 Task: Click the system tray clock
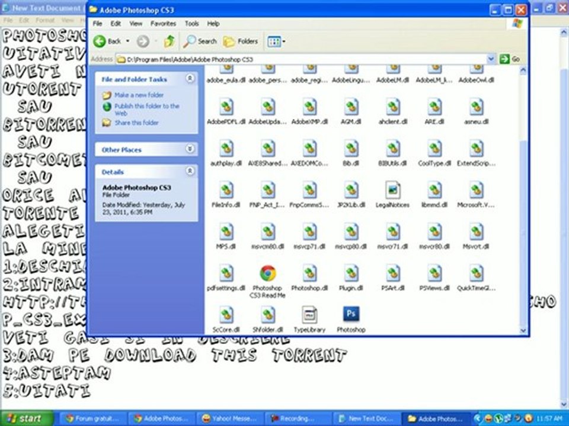coord(550,419)
